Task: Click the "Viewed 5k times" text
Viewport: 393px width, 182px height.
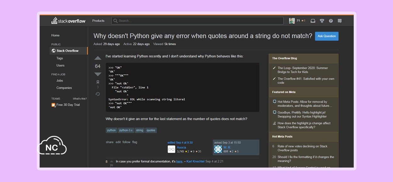Action: pyautogui.click(x=164, y=44)
